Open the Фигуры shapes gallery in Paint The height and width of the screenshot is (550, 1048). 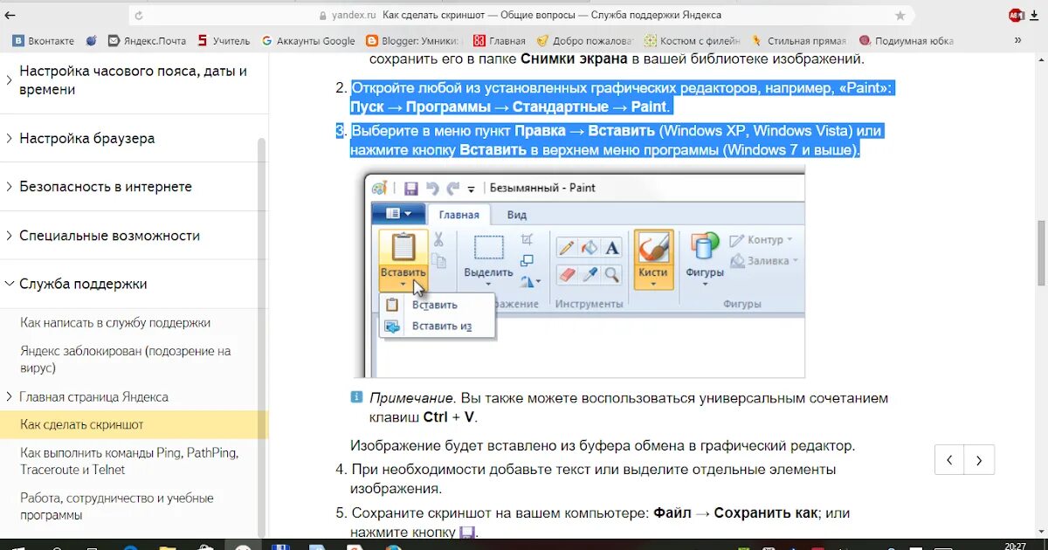click(705, 259)
